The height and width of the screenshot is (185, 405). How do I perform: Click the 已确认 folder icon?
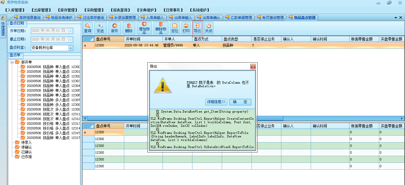click(x=17, y=152)
